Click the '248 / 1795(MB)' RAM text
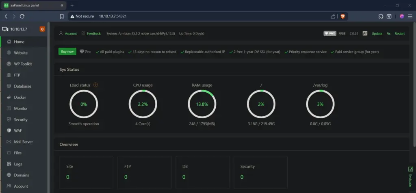The height and width of the screenshot is (193, 416). click(x=202, y=124)
